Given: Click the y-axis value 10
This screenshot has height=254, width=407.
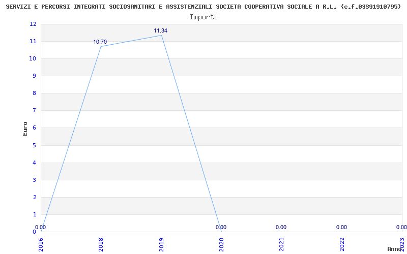Looking at the screenshot, I should [x=33, y=58].
